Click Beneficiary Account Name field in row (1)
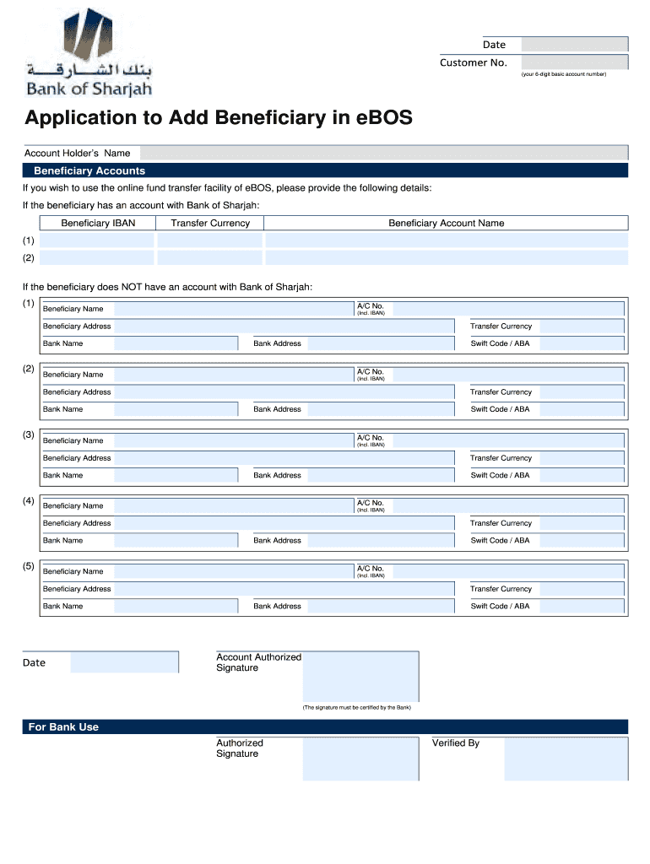Screen dimensions: 650x864 click(446, 240)
